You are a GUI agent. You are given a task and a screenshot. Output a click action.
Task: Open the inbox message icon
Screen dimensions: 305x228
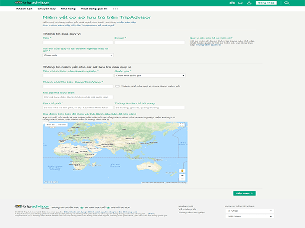point(240,3)
